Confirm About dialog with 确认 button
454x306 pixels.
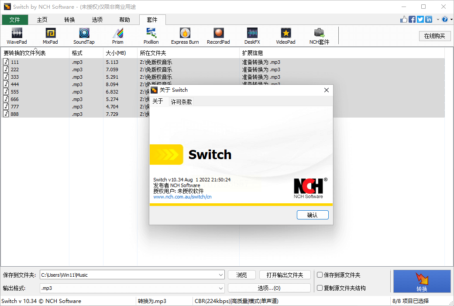(313, 215)
